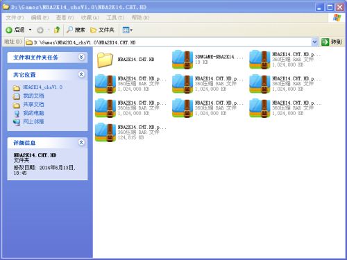Select the 124,815 KB RAR archive icon

(105, 132)
